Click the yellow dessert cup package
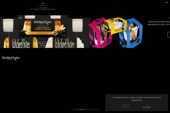The image size is (170, 113). (x=116, y=26)
